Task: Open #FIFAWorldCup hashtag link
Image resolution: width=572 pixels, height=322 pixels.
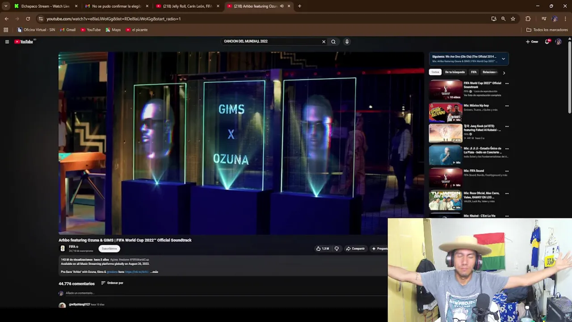Action: 139,260
